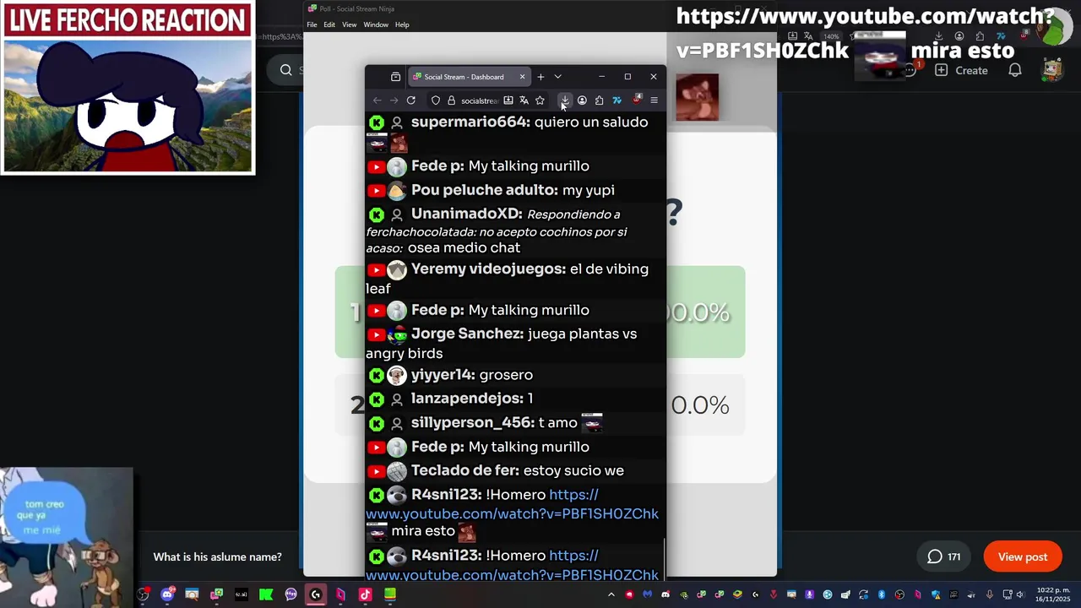The width and height of the screenshot is (1081, 608).
Task: Click the chat window scrollbar
Action: [664, 558]
